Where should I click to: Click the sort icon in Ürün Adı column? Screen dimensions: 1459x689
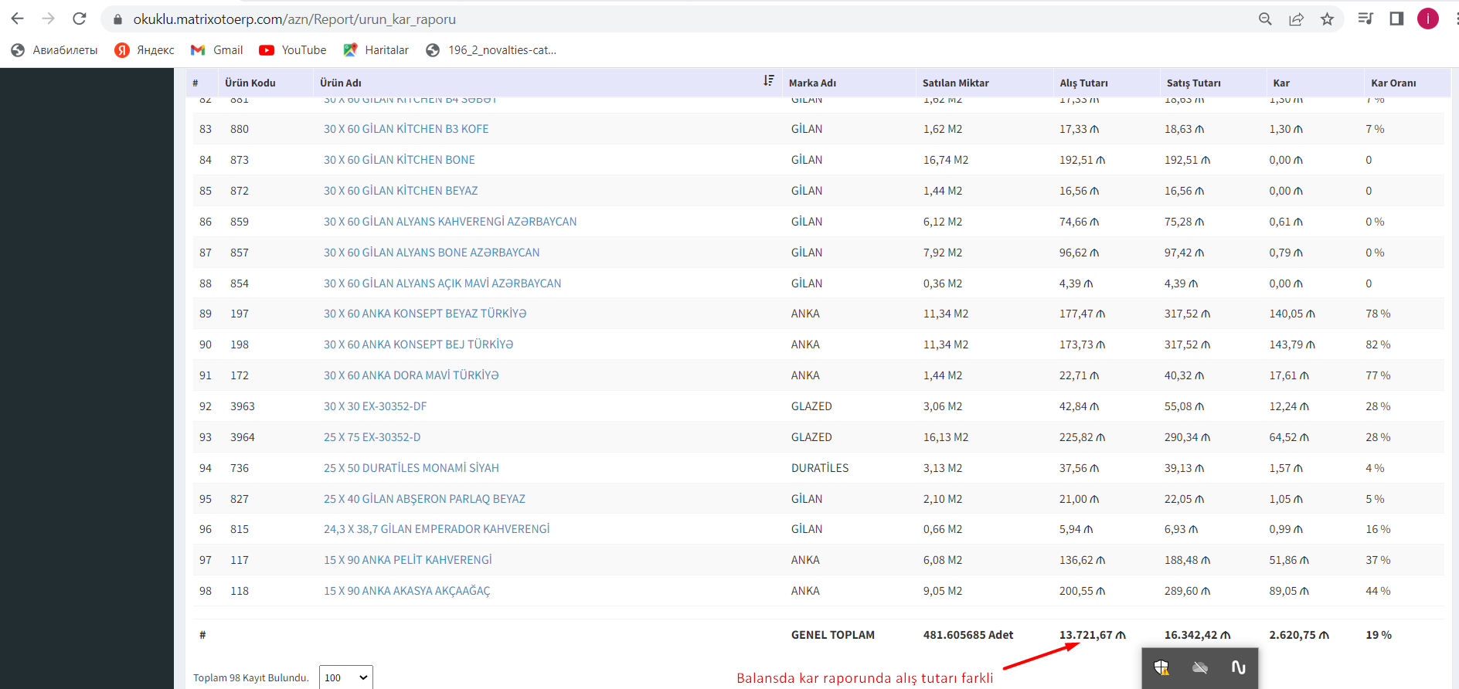[x=768, y=81]
